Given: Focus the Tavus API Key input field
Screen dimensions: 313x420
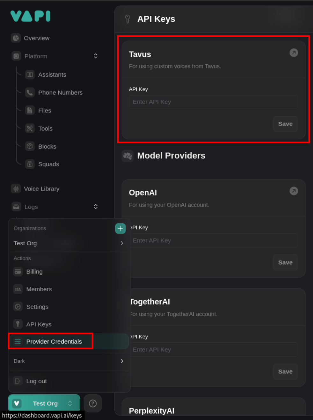Looking at the screenshot, I should 213,102.
